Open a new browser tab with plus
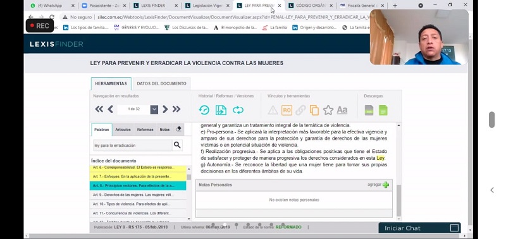 [x=395, y=6]
